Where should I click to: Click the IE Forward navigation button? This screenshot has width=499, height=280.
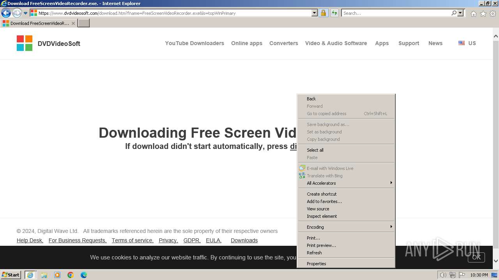[x=17, y=13]
